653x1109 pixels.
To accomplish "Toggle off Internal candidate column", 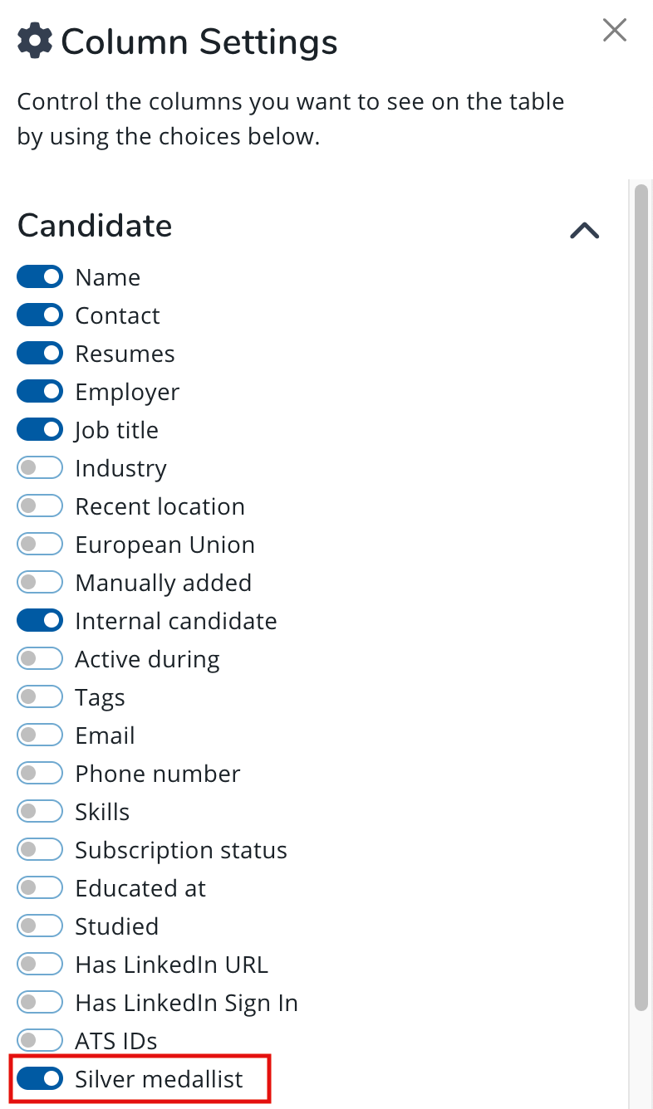I will click(40, 621).
